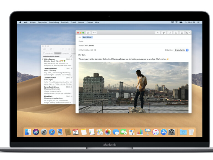Open the format bar with the A icon
213x160 pixels.
[176, 33]
